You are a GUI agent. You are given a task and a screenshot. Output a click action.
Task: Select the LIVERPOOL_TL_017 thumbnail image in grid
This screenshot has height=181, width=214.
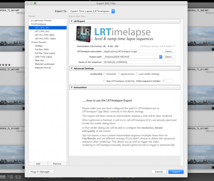201,157
